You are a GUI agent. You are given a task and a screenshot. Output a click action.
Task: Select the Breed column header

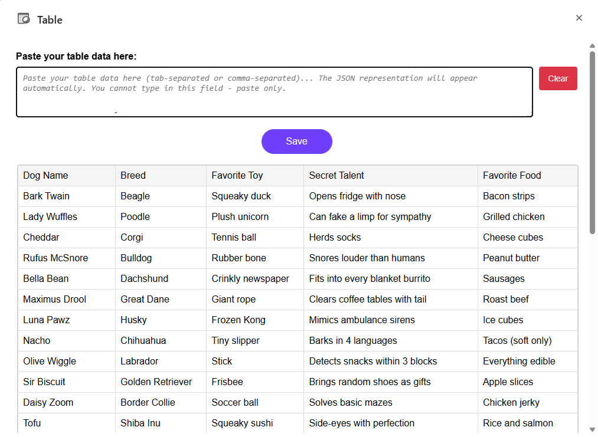pyautogui.click(x=133, y=175)
